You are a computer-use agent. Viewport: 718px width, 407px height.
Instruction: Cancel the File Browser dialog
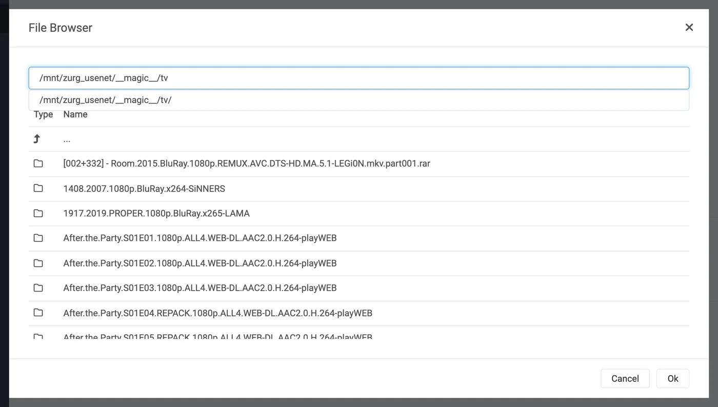(625, 378)
